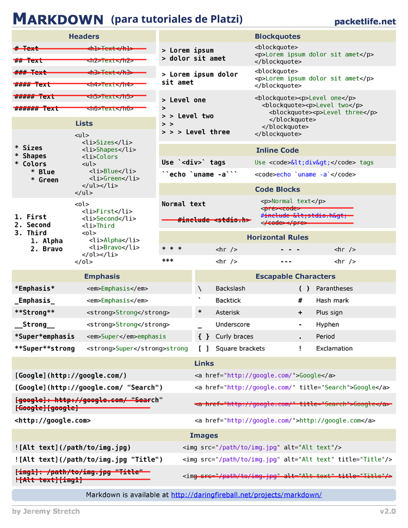This screenshot has width=408, height=528.
Task: Click the '<h3>Text</h3>' output
Action: [x=110, y=72]
